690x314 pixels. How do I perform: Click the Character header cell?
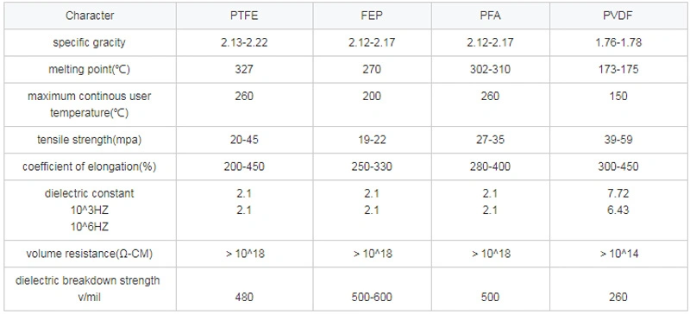tap(90, 16)
